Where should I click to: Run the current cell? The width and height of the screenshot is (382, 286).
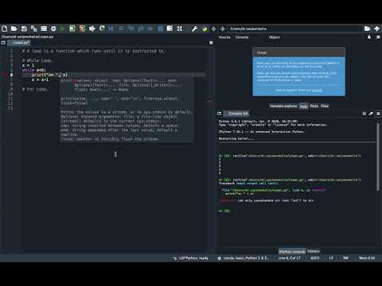pyautogui.click(x=72, y=29)
